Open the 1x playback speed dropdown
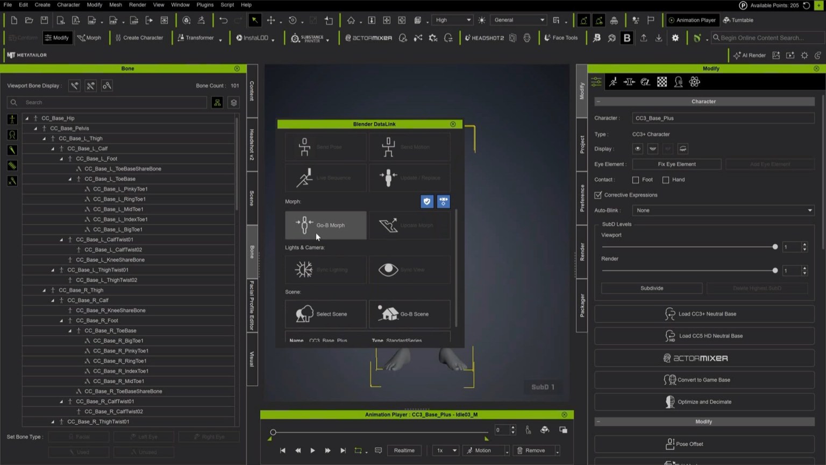Image resolution: width=826 pixels, height=465 pixels. click(x=446, y=450)
